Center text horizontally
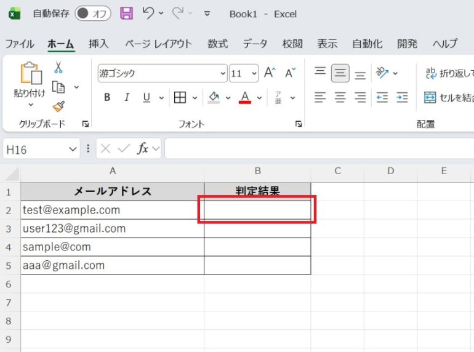 340,97
